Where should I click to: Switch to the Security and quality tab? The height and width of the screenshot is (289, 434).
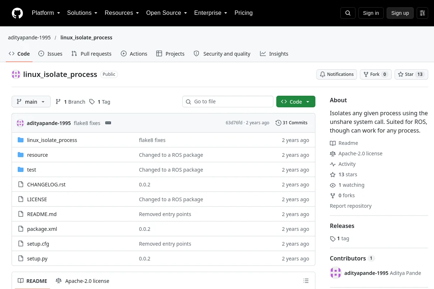[222, 54]
